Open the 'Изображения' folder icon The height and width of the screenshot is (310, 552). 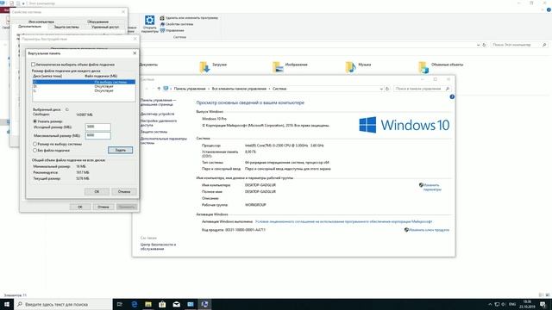tap(278, 66)
